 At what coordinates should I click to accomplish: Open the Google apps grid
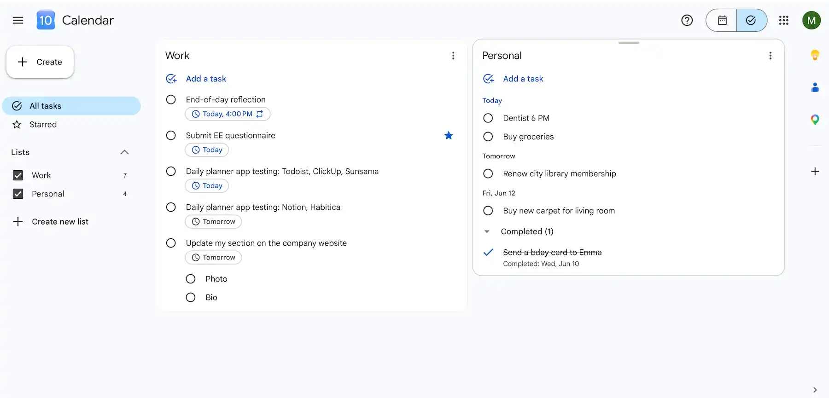(x=783, y=20)
